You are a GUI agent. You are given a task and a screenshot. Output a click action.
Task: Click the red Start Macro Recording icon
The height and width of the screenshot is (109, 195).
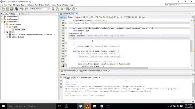tap(133, 17)
